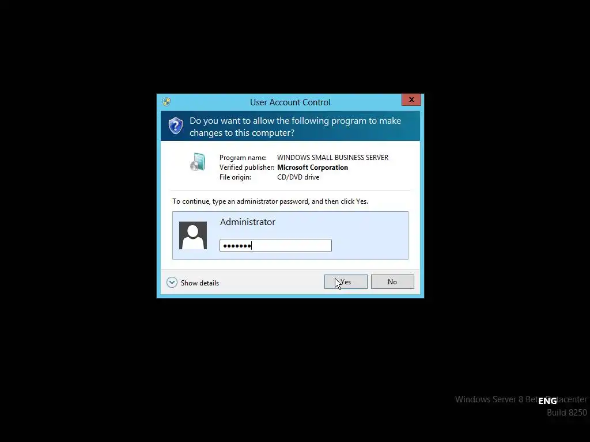
Task: Click the installer program disc icon
Action: [198, 162]
